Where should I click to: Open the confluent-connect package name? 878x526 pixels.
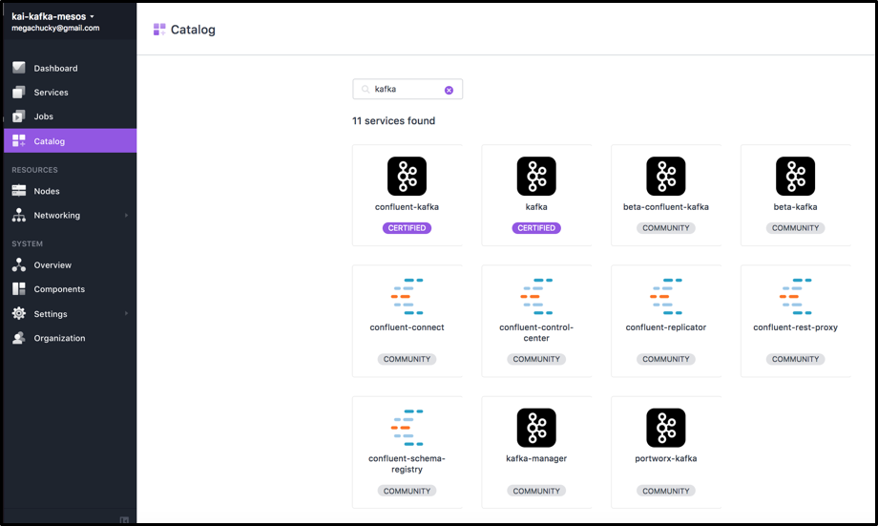(x=408, y=327)
